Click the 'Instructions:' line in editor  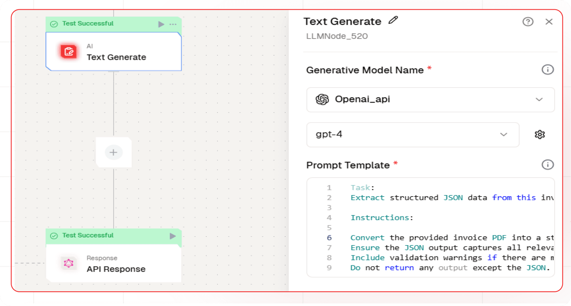click(382, 218)
